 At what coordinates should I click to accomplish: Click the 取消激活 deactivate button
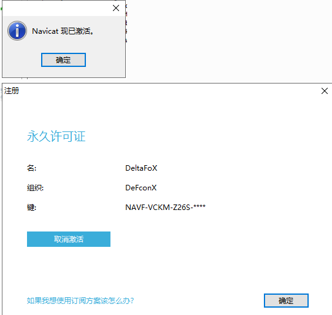click(69, 239)
